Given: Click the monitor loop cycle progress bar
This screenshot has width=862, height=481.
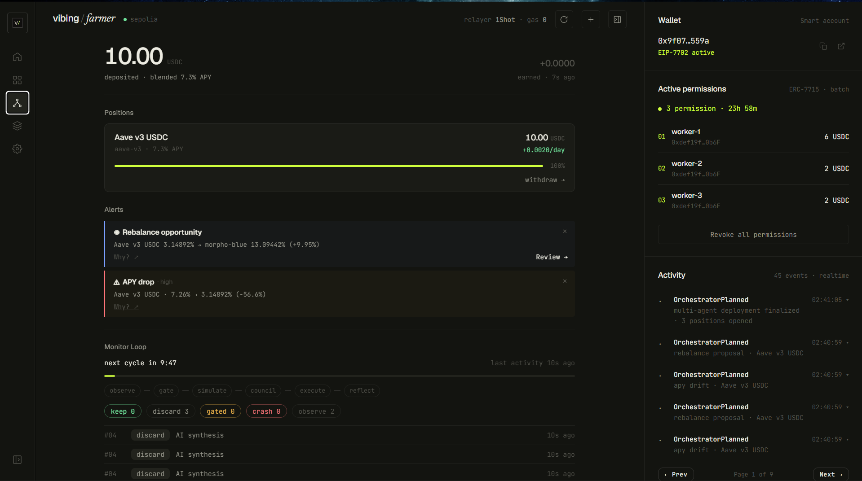Looking at the screenshot, I should [x=340, y=376].
